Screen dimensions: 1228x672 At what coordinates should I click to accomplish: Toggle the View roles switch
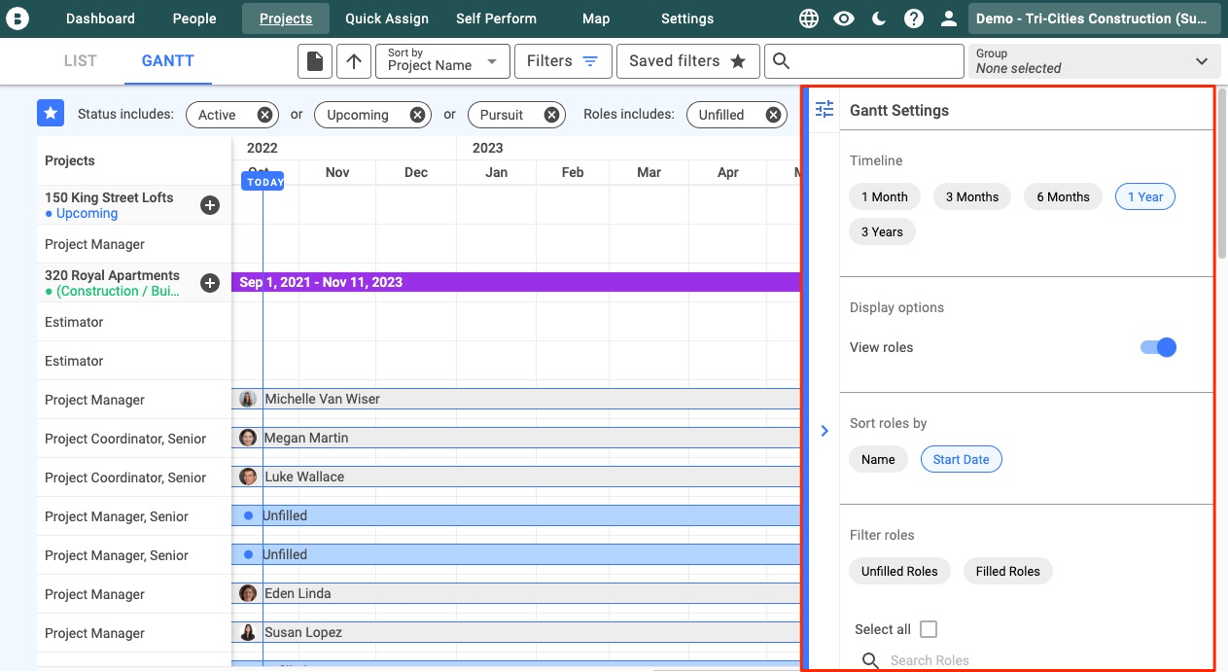[1159, 347]
